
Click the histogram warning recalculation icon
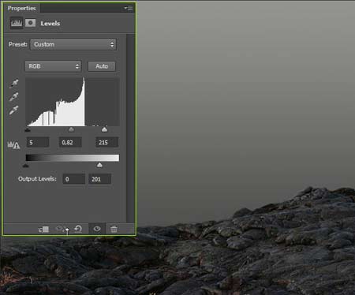[13, 145]
